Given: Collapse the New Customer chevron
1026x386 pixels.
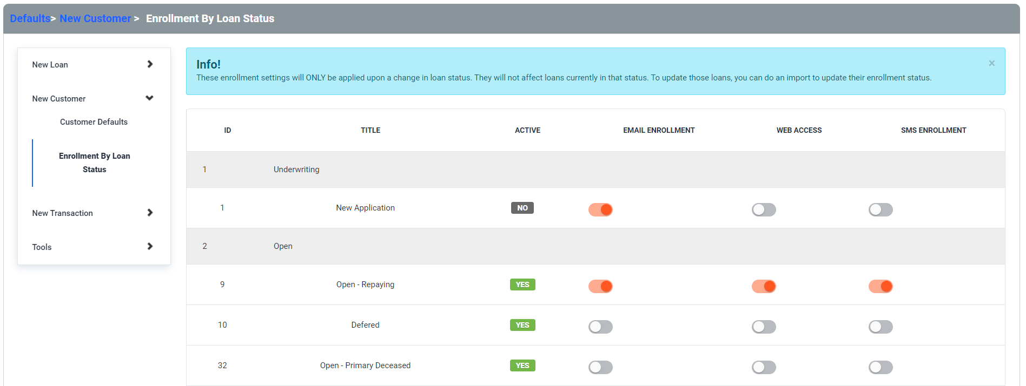Looking at the screenshot, I should point(150,98).
